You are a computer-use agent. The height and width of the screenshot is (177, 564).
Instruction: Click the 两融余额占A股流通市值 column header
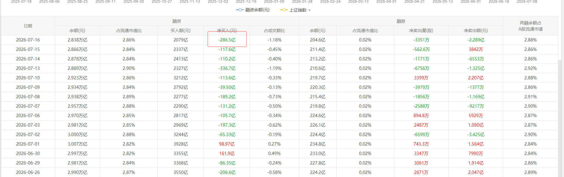[x=530, y=26]
